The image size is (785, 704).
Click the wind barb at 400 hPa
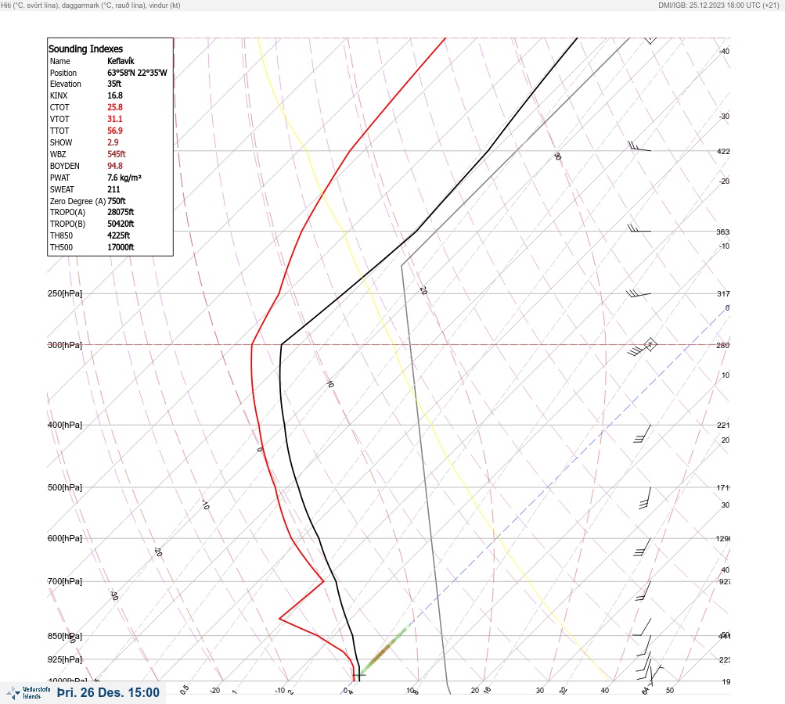click(x=643, y=434)
